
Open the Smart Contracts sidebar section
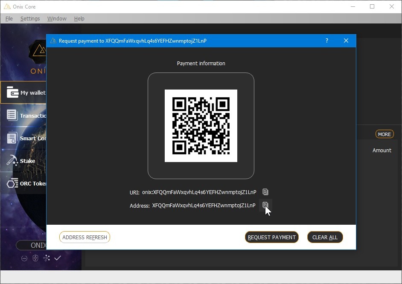pyautogui.click(x=23, y=138)
